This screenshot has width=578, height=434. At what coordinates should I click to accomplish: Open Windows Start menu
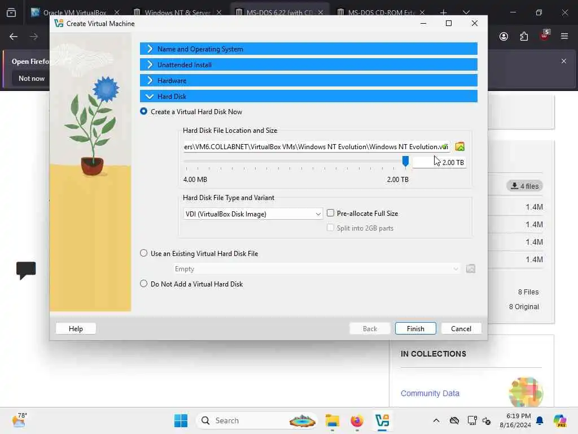click(x=181, y=420)
